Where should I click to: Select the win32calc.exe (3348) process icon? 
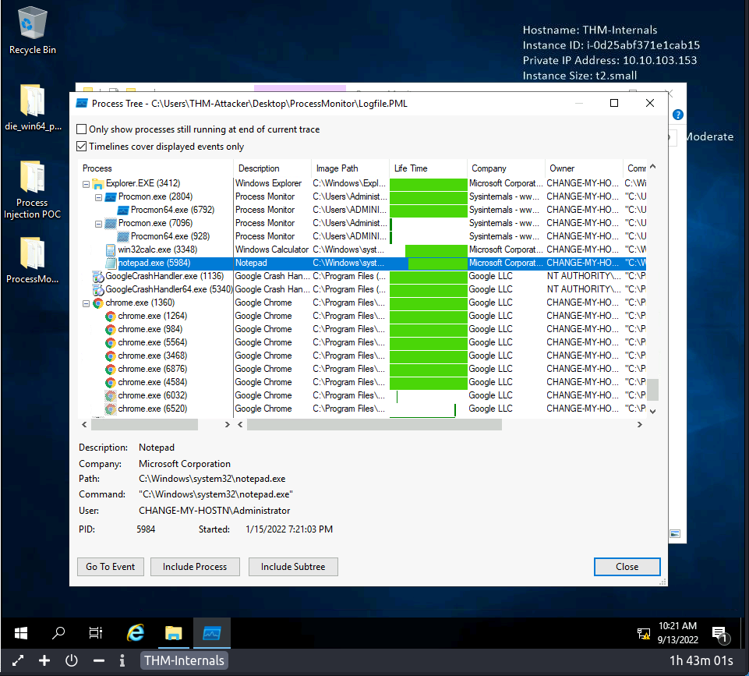111,250
